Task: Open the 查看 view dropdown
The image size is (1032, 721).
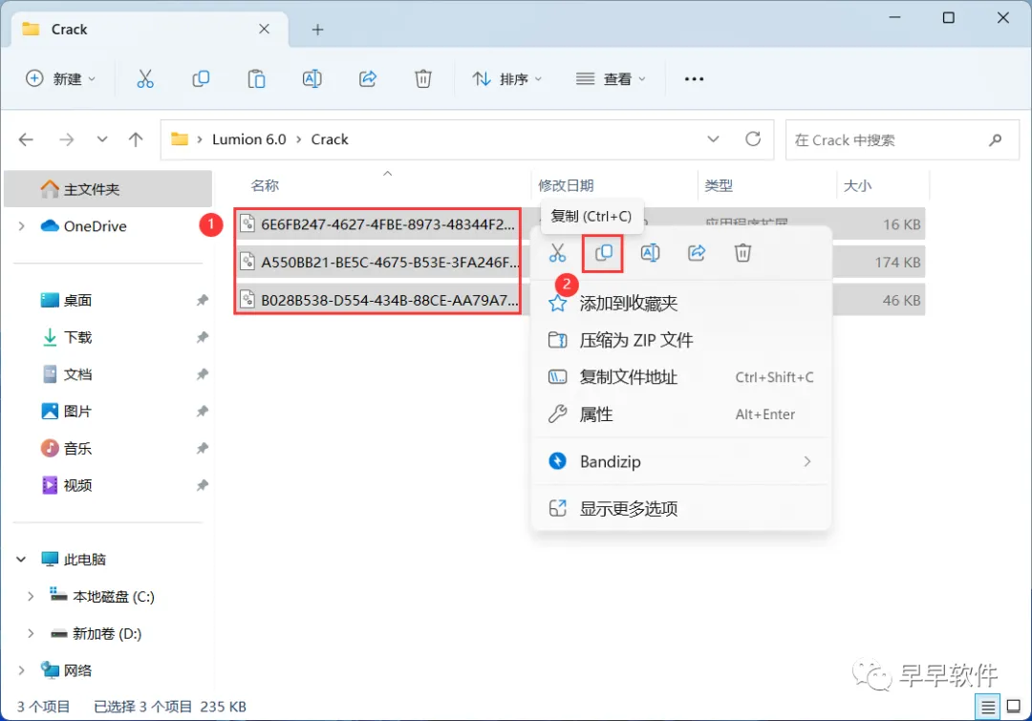Action: 611,79
